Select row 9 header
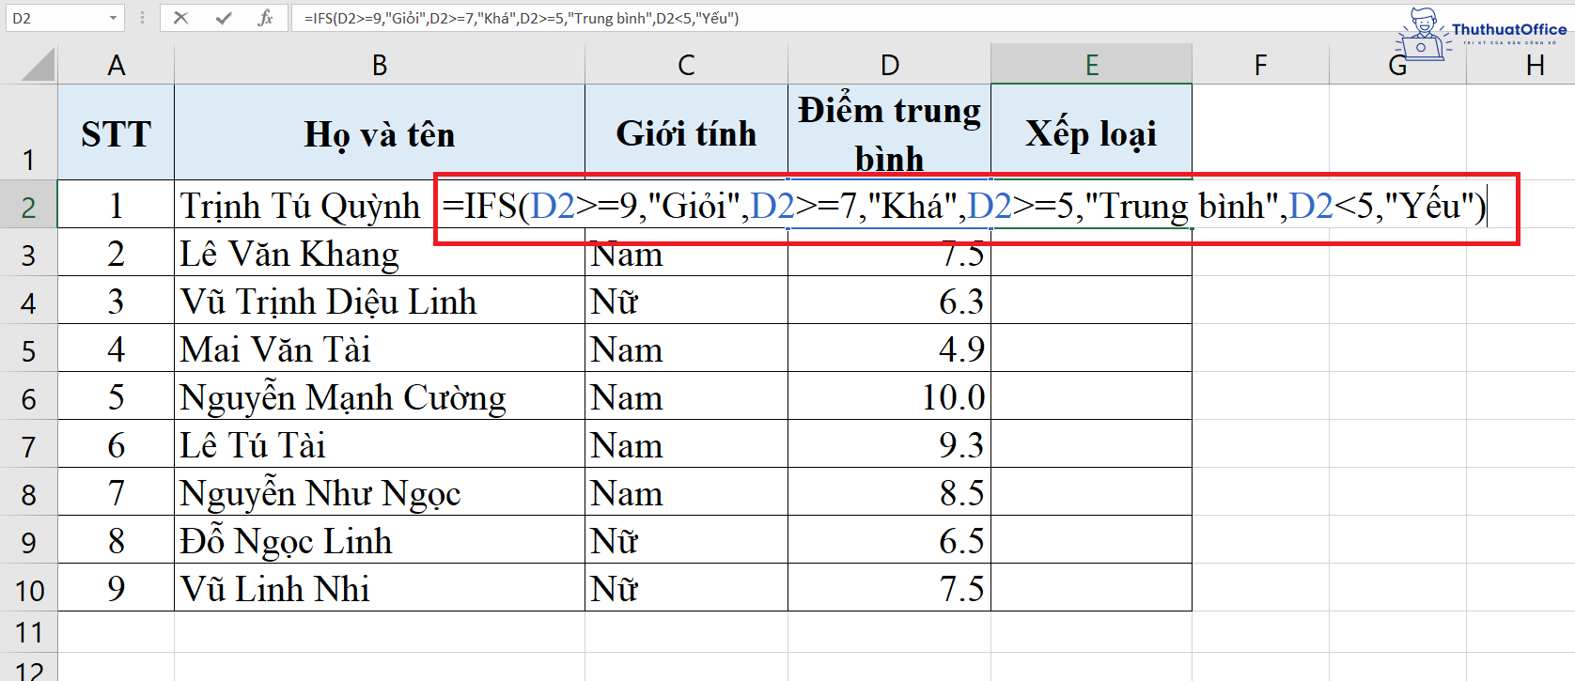This screenshot has width=1575, height=681. click(x=28, y=540)
